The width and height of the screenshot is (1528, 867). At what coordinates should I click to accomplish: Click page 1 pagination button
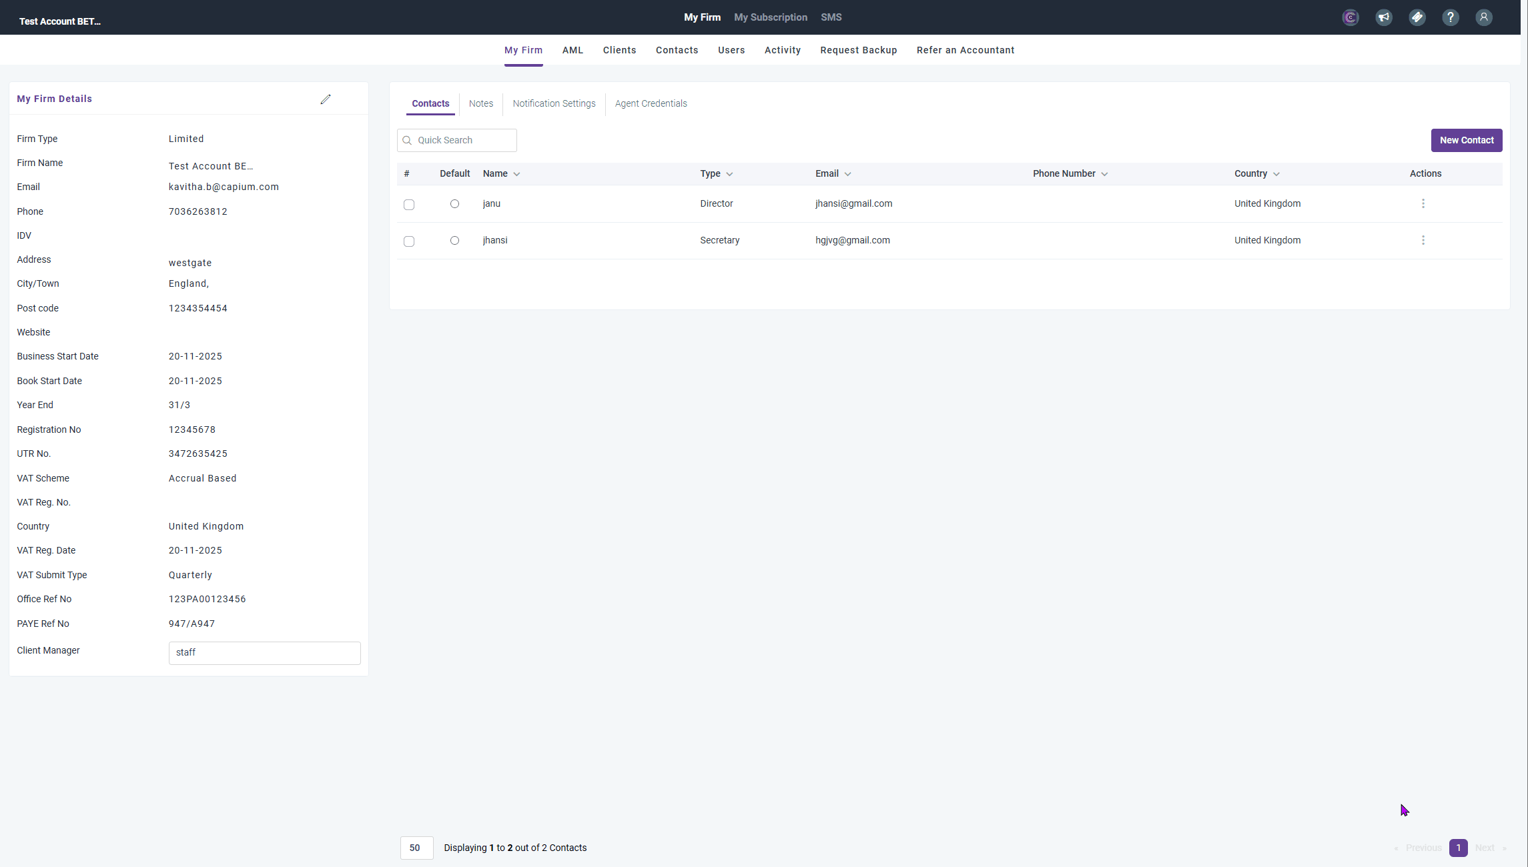[1458, 848]
